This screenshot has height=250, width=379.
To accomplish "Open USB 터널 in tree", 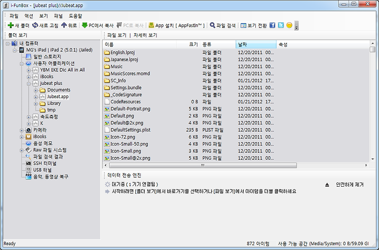I will coord(42,170).
